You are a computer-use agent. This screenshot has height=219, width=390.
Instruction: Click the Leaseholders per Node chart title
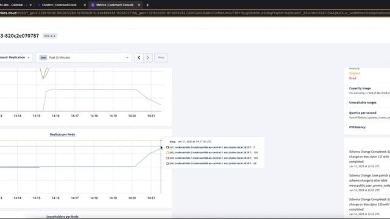[62, 217]
